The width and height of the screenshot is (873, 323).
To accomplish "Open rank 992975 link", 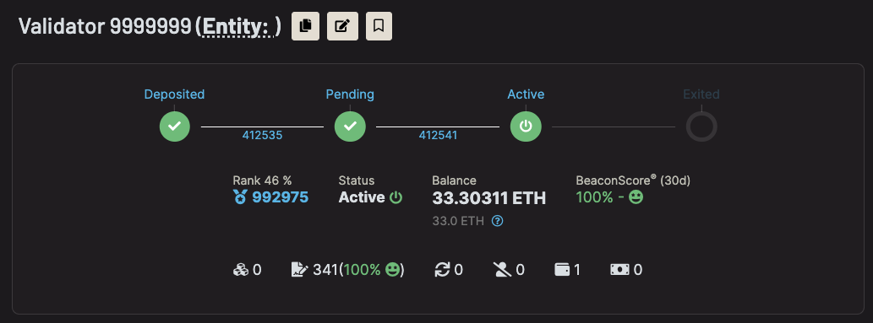I will tap(280, 197).
